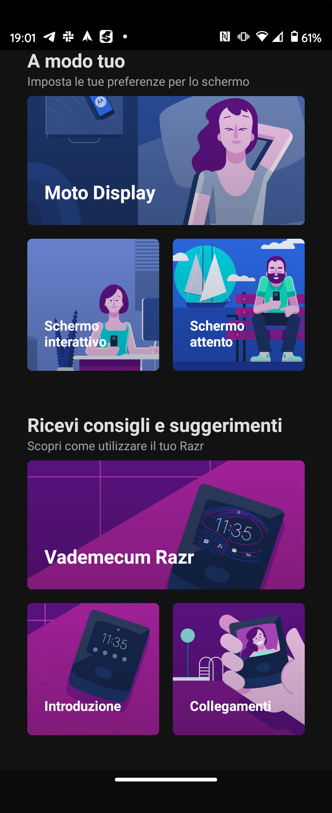Open the Introduzione card
The height and width of the screenshot is (813, 332).
93,669
